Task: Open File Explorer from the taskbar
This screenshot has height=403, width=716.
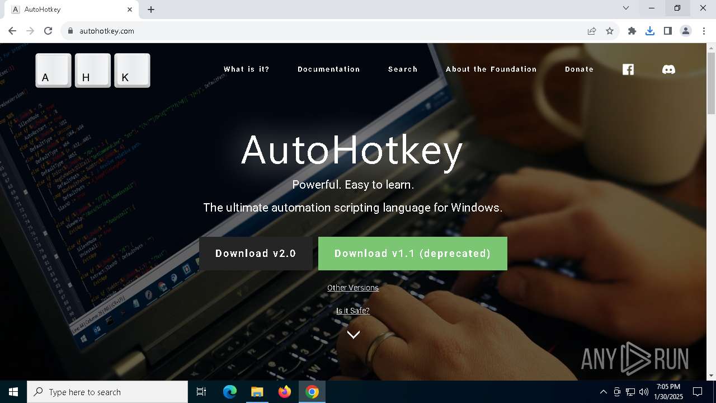Action: click(257, 392)
